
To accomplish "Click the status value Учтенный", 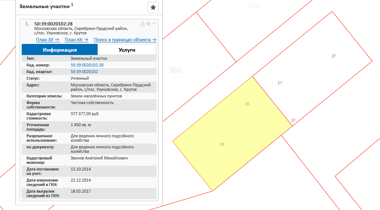I will coord(80,78).
